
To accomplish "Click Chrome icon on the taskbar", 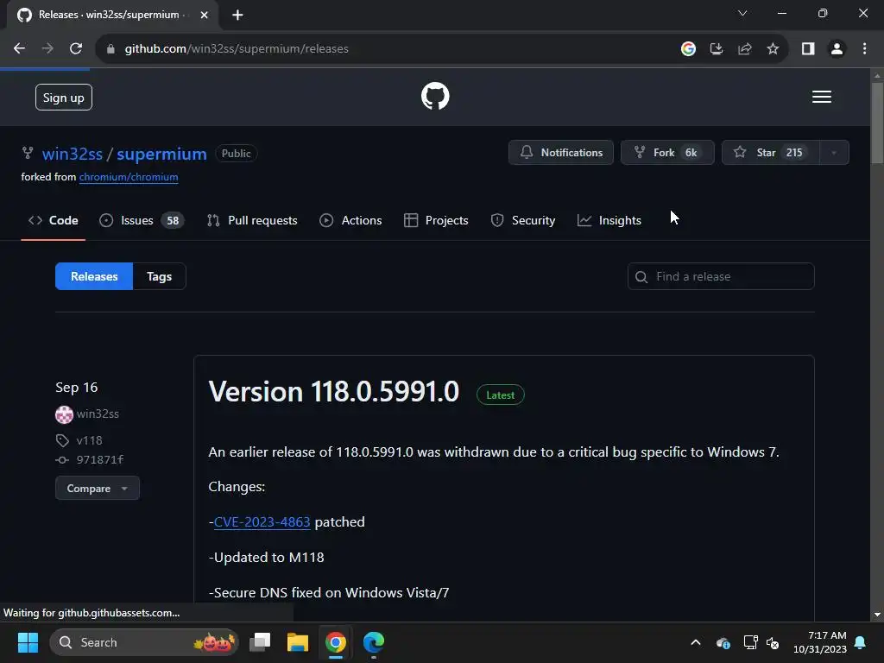I will click(336, 642).
